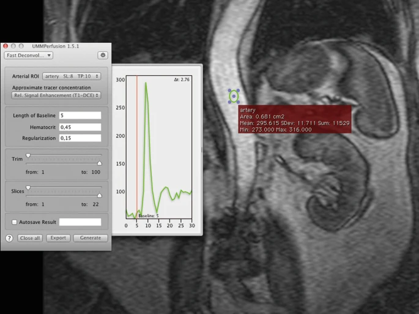Click the Slices lower slider handle

pyautogui.click(x=28, y=188)
